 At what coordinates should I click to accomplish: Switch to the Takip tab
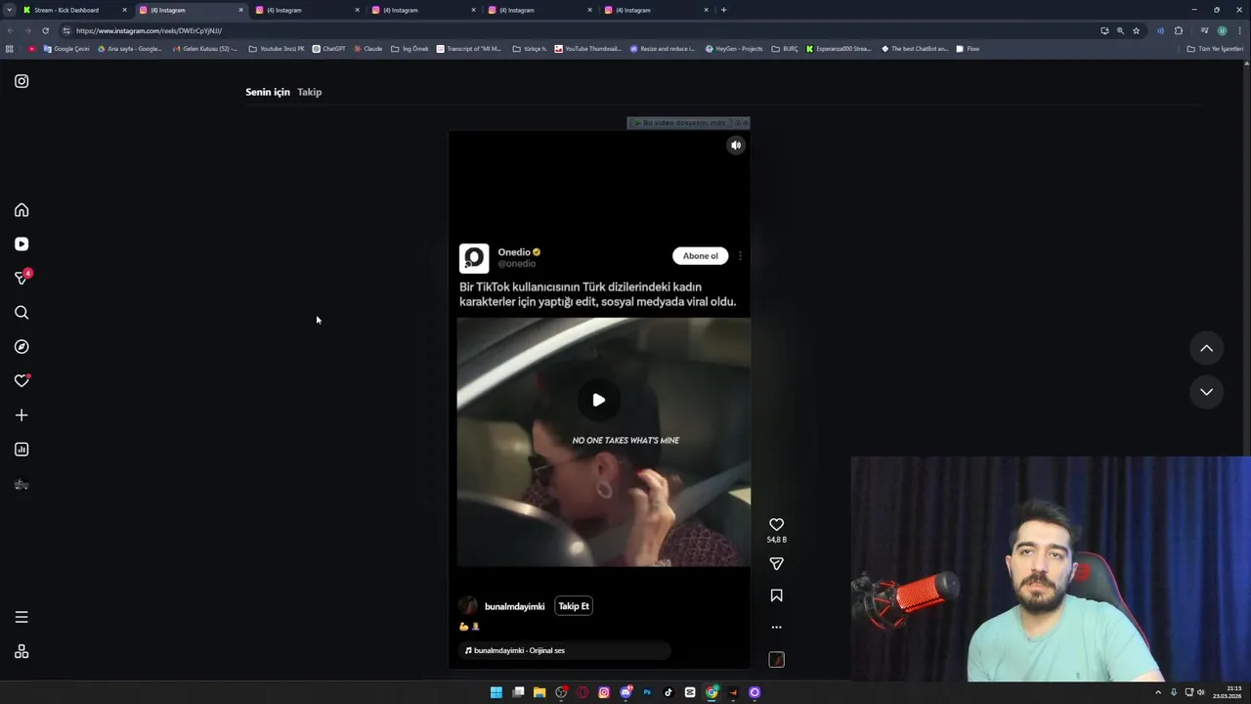point(309,92)
